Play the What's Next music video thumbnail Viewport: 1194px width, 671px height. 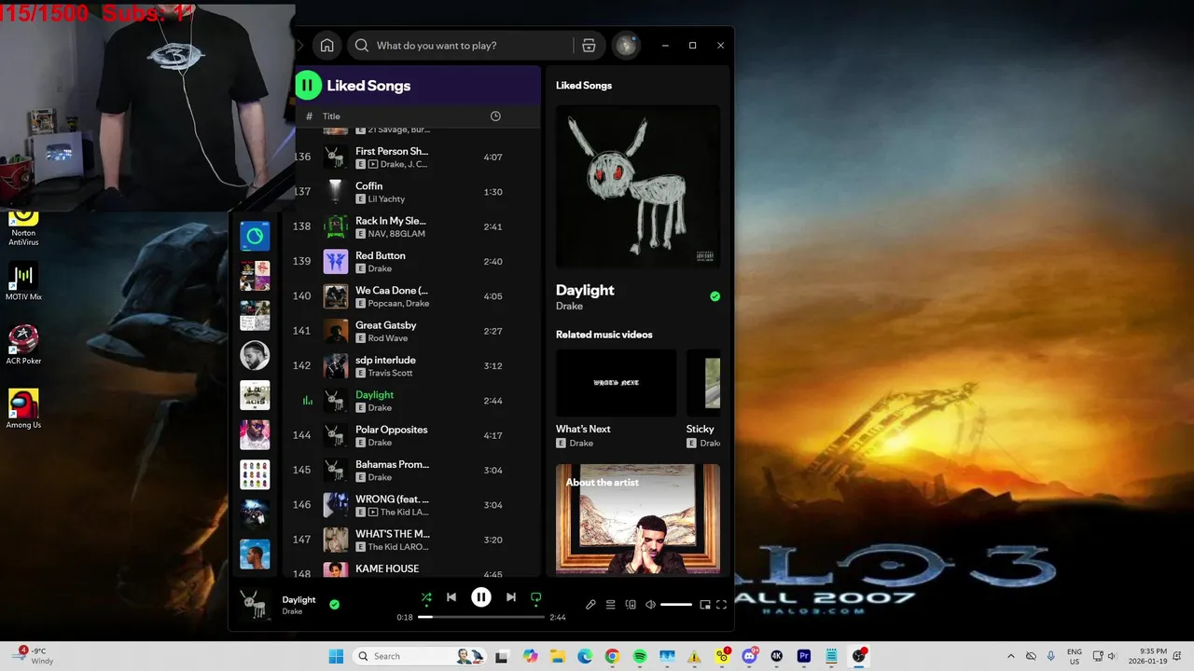point(616,383)
